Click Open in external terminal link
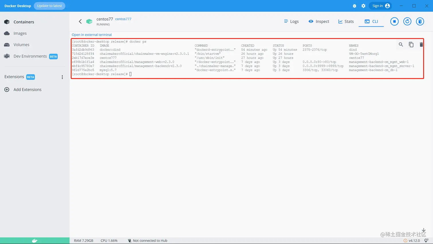The image size is (433, 244). pos(92,35)
